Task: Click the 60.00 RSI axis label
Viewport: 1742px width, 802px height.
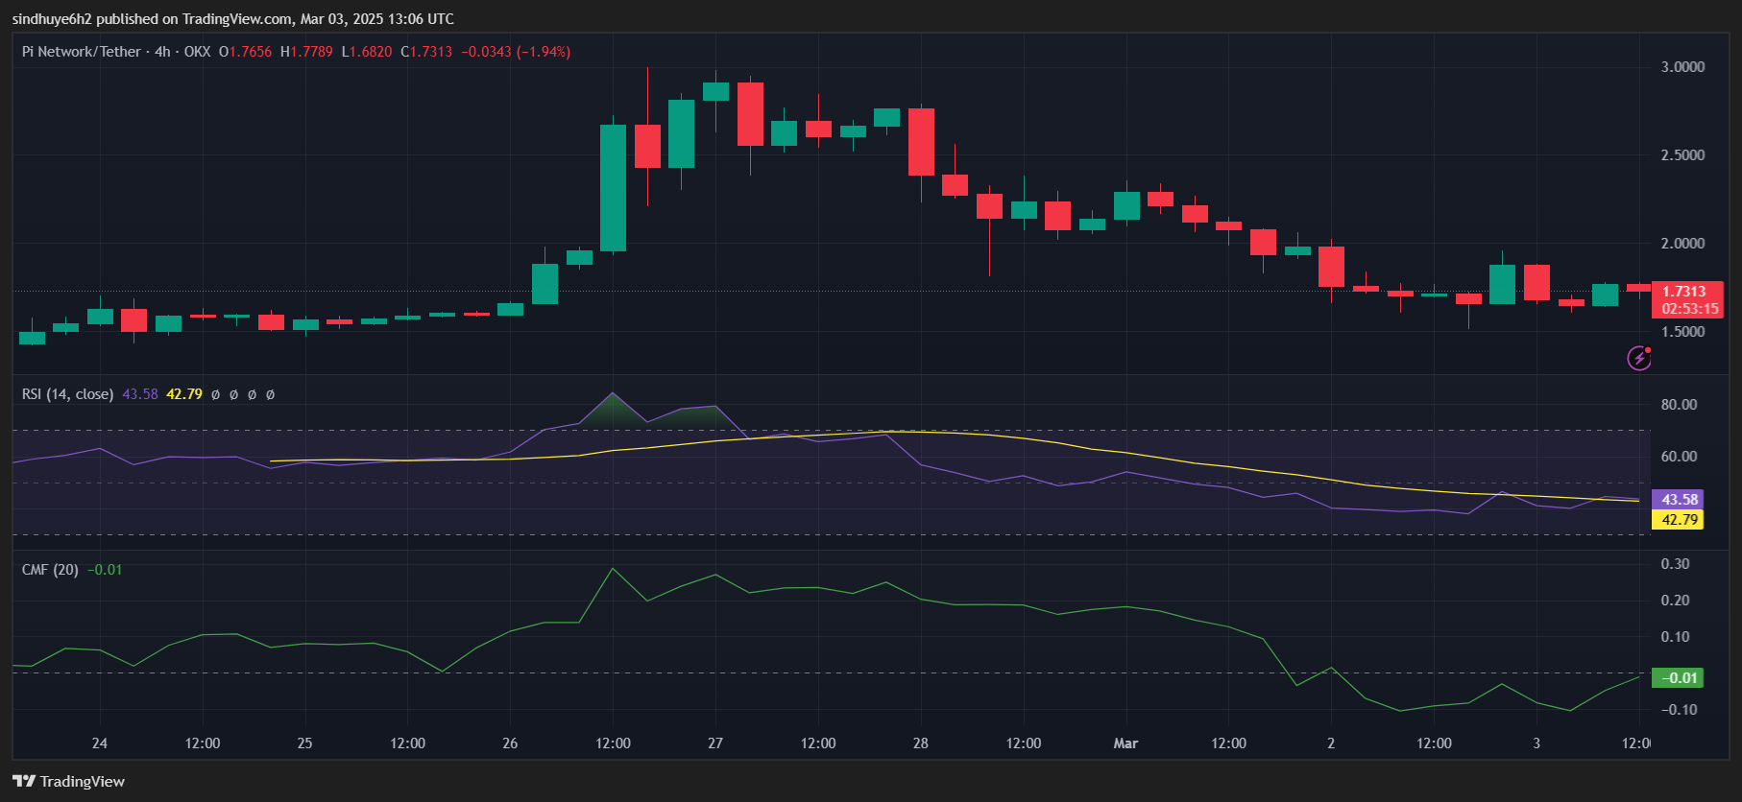Action: 1680,457
